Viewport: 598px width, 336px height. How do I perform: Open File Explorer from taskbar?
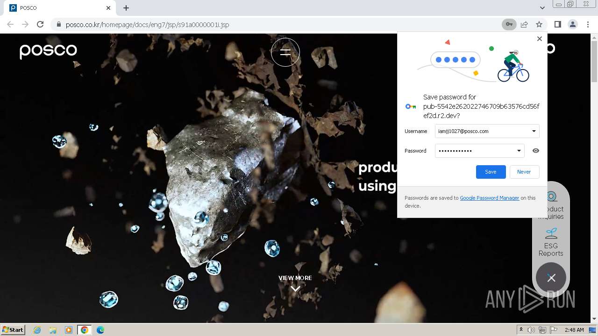53,330
